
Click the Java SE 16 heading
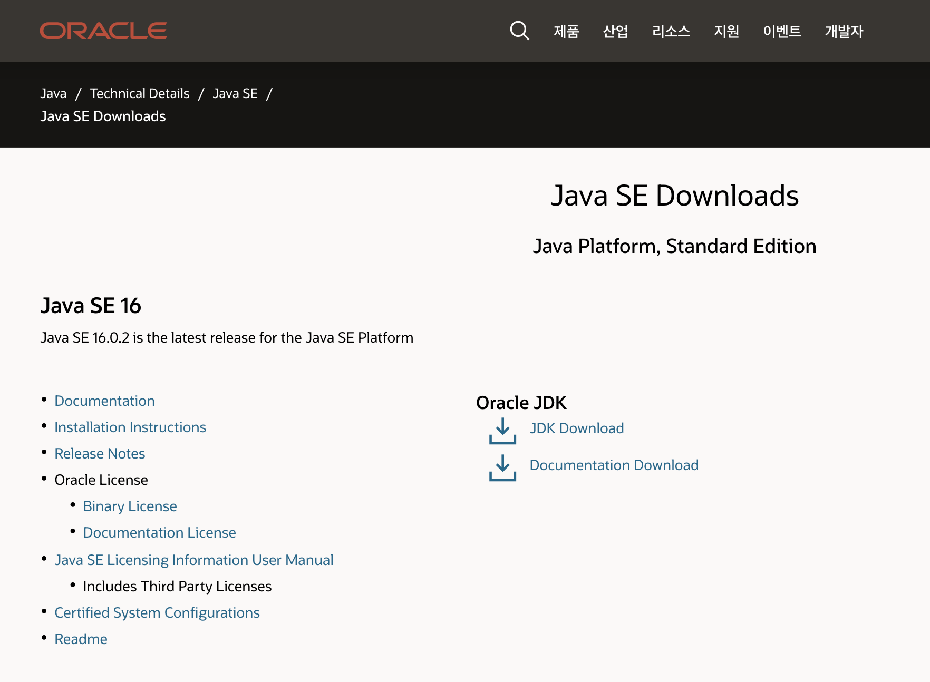click(x=91, y=306)
